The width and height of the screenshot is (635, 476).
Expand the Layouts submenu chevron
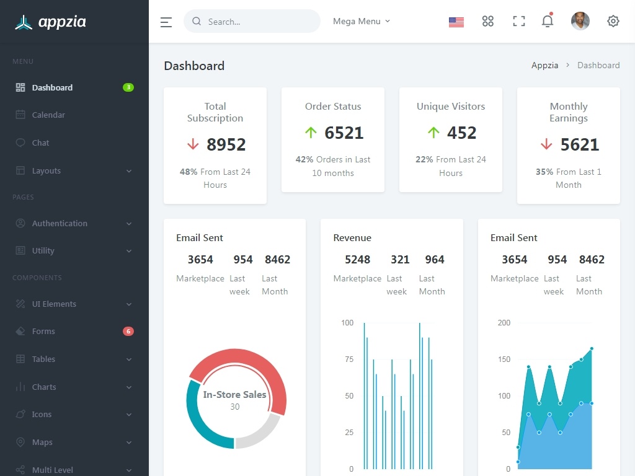click(x=129, y=171)
